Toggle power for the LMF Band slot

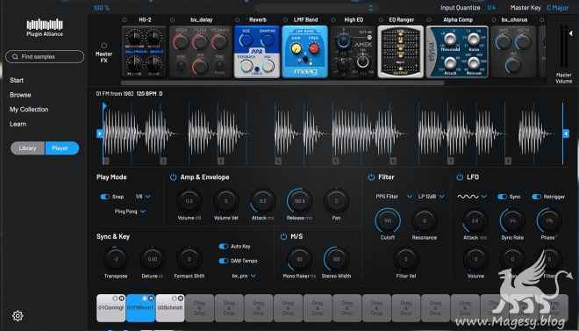pos(285,19)
